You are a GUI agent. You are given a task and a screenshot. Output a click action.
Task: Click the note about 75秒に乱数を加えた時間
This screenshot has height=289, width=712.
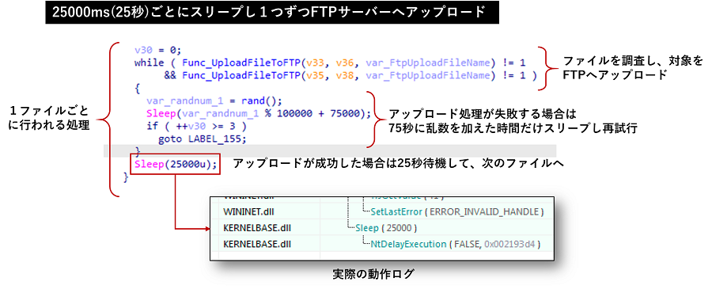513,121
